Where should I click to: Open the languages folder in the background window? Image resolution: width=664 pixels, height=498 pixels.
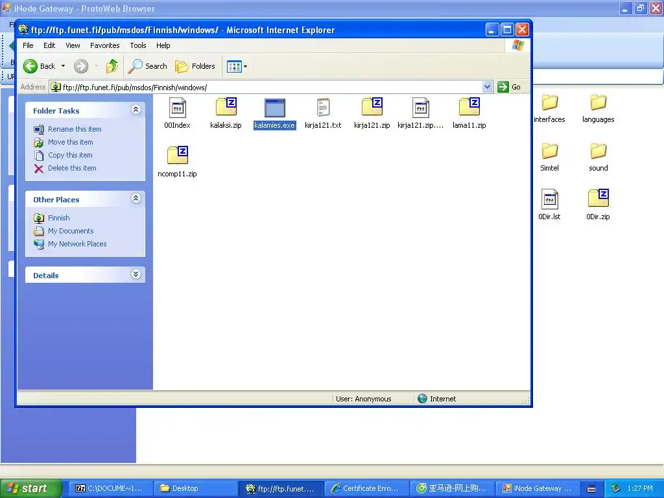pos(599,102)
